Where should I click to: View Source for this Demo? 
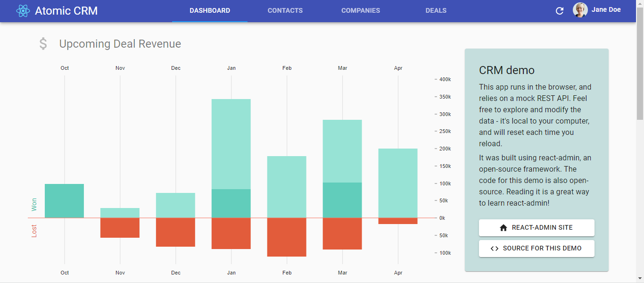coord(537,248)
